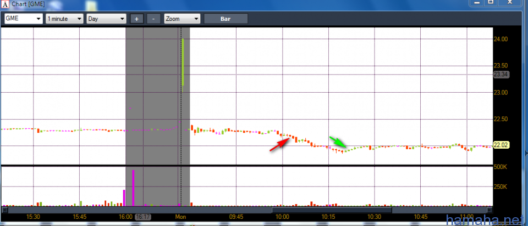Click the right scroll arrow of the chart scrollbar
528x226 pixels.
click(x=490, y=210)
